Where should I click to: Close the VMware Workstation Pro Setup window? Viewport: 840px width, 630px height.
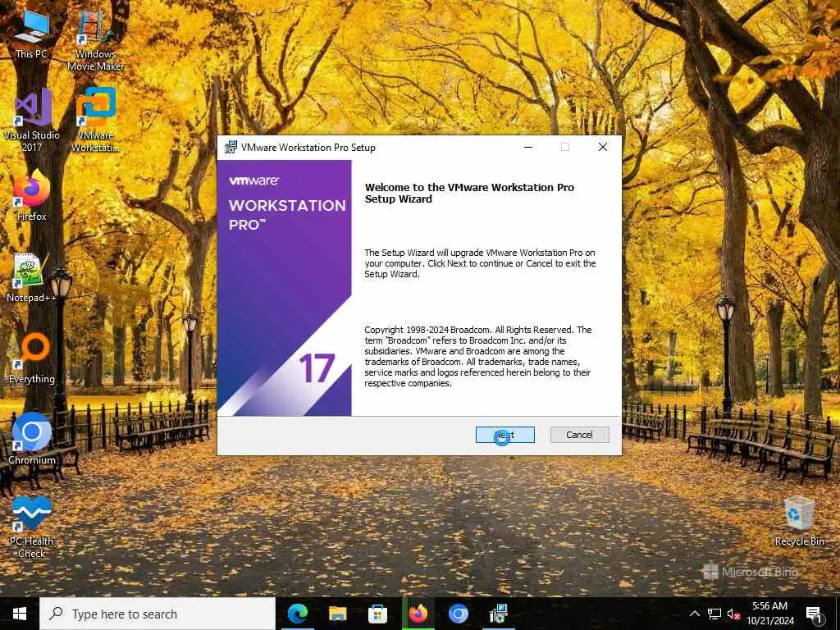[x=603, y=148]
